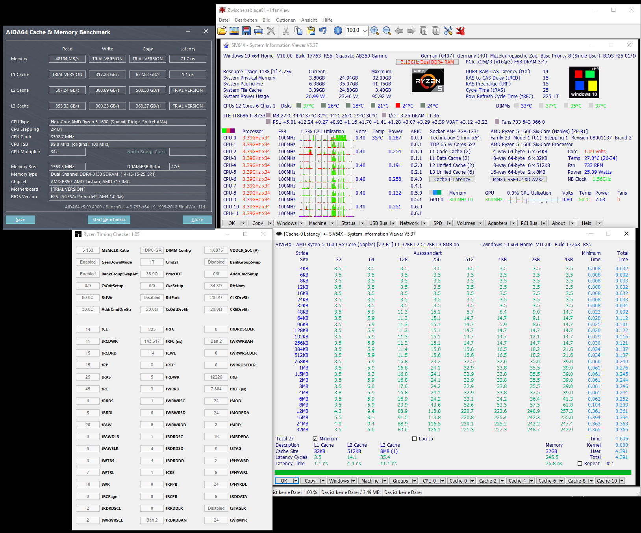This screenshot has height=533, width=641.
Task: Click the Save button in AIDA64
Action: click(20, 220)
